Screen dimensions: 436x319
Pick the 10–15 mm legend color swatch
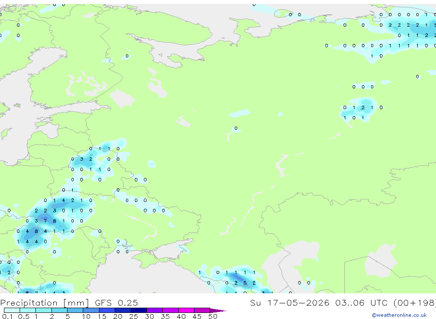(x=91, y=310)
